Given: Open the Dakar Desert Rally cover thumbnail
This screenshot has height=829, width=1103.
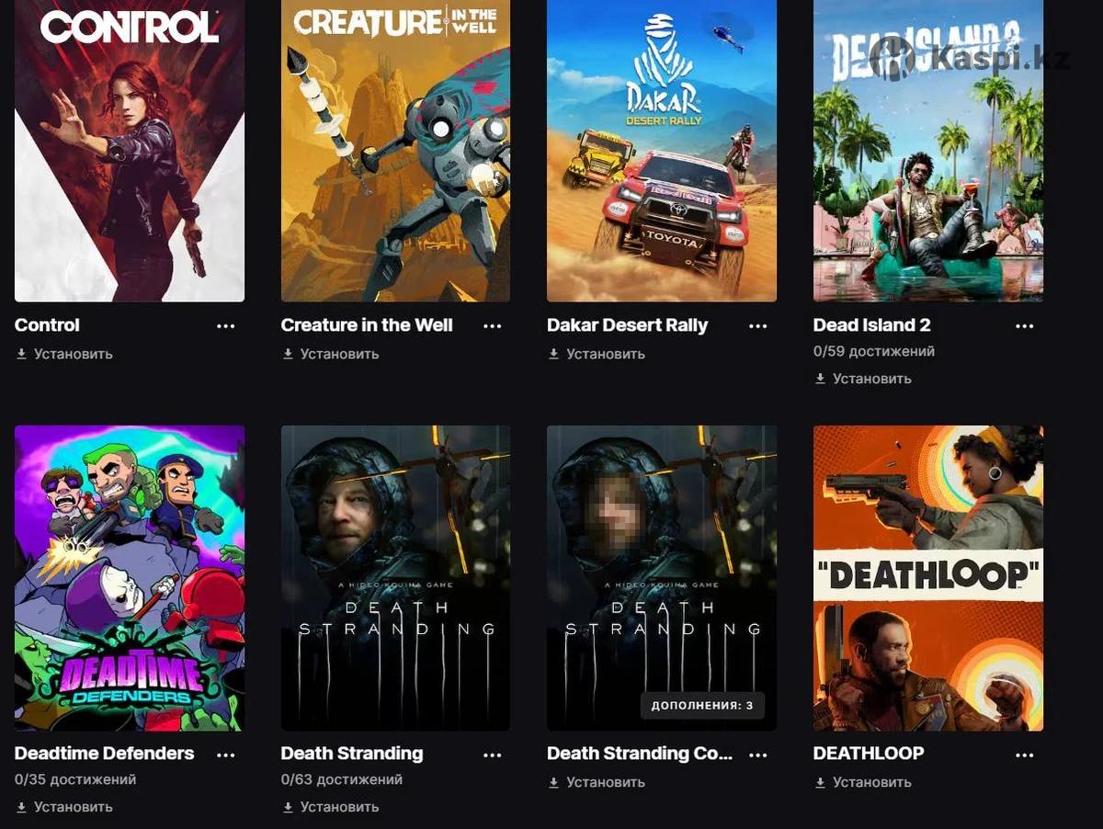Looking at the screenshot, I should (662, 151).
